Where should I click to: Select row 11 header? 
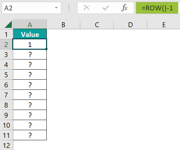[x=6, y=135]
